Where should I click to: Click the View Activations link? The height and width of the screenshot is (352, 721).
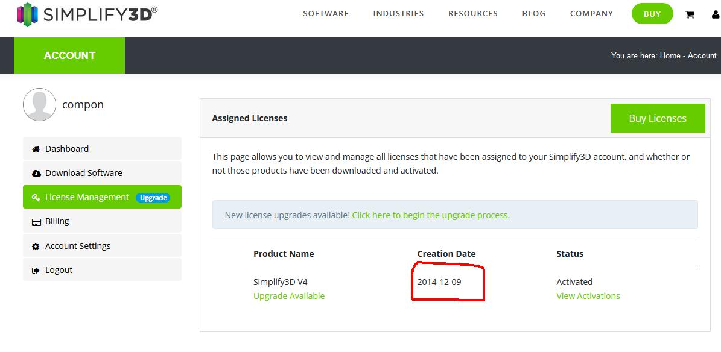coord(588,296)
